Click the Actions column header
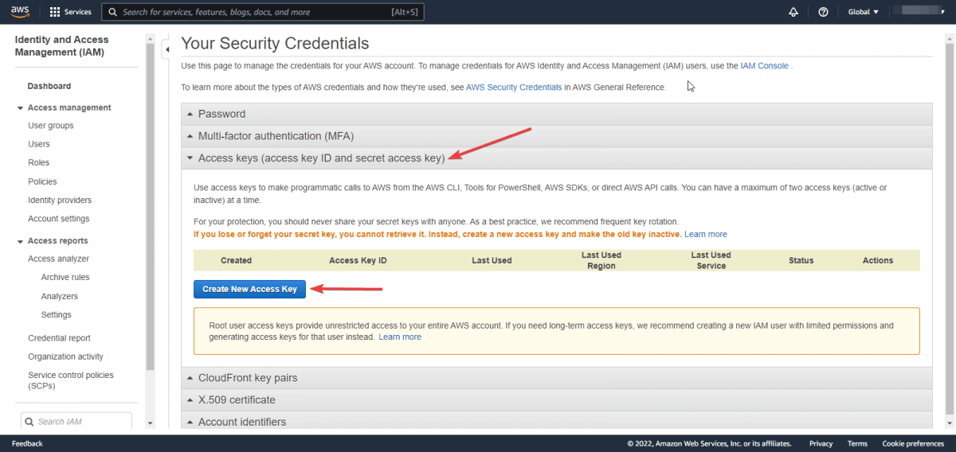Image resolution: width=956 pixels, height=452 pixels. [x=878, y=260]
